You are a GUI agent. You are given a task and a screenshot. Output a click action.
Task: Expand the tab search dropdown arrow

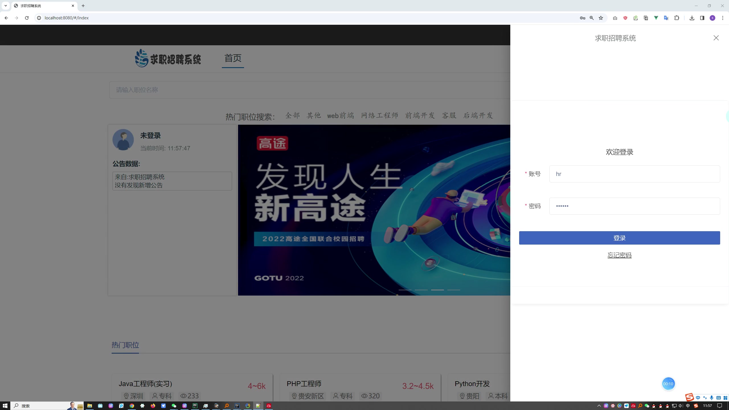(x=5, y=6)
